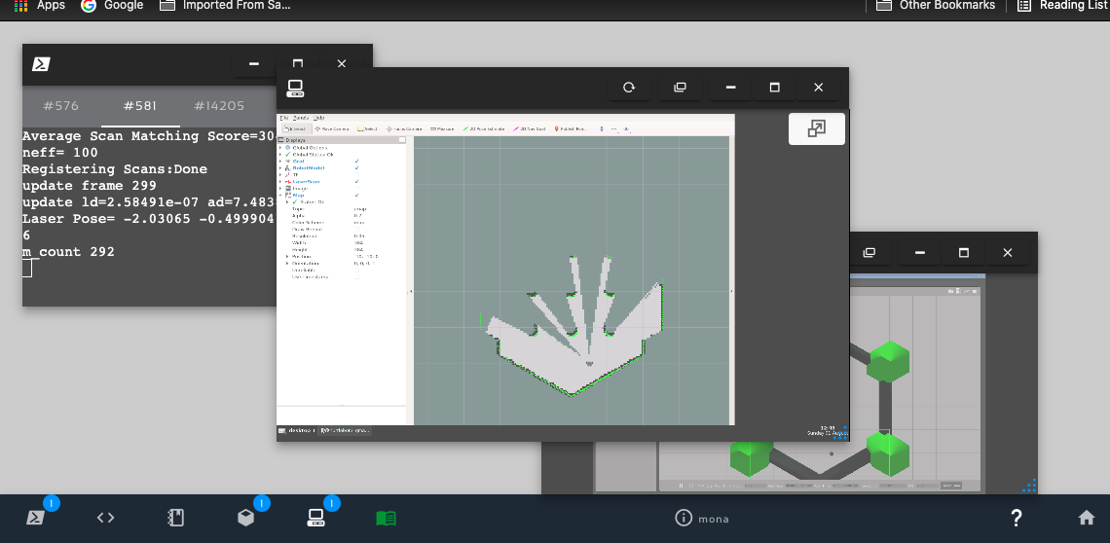Expand the Grid display item

click(280, 161)
